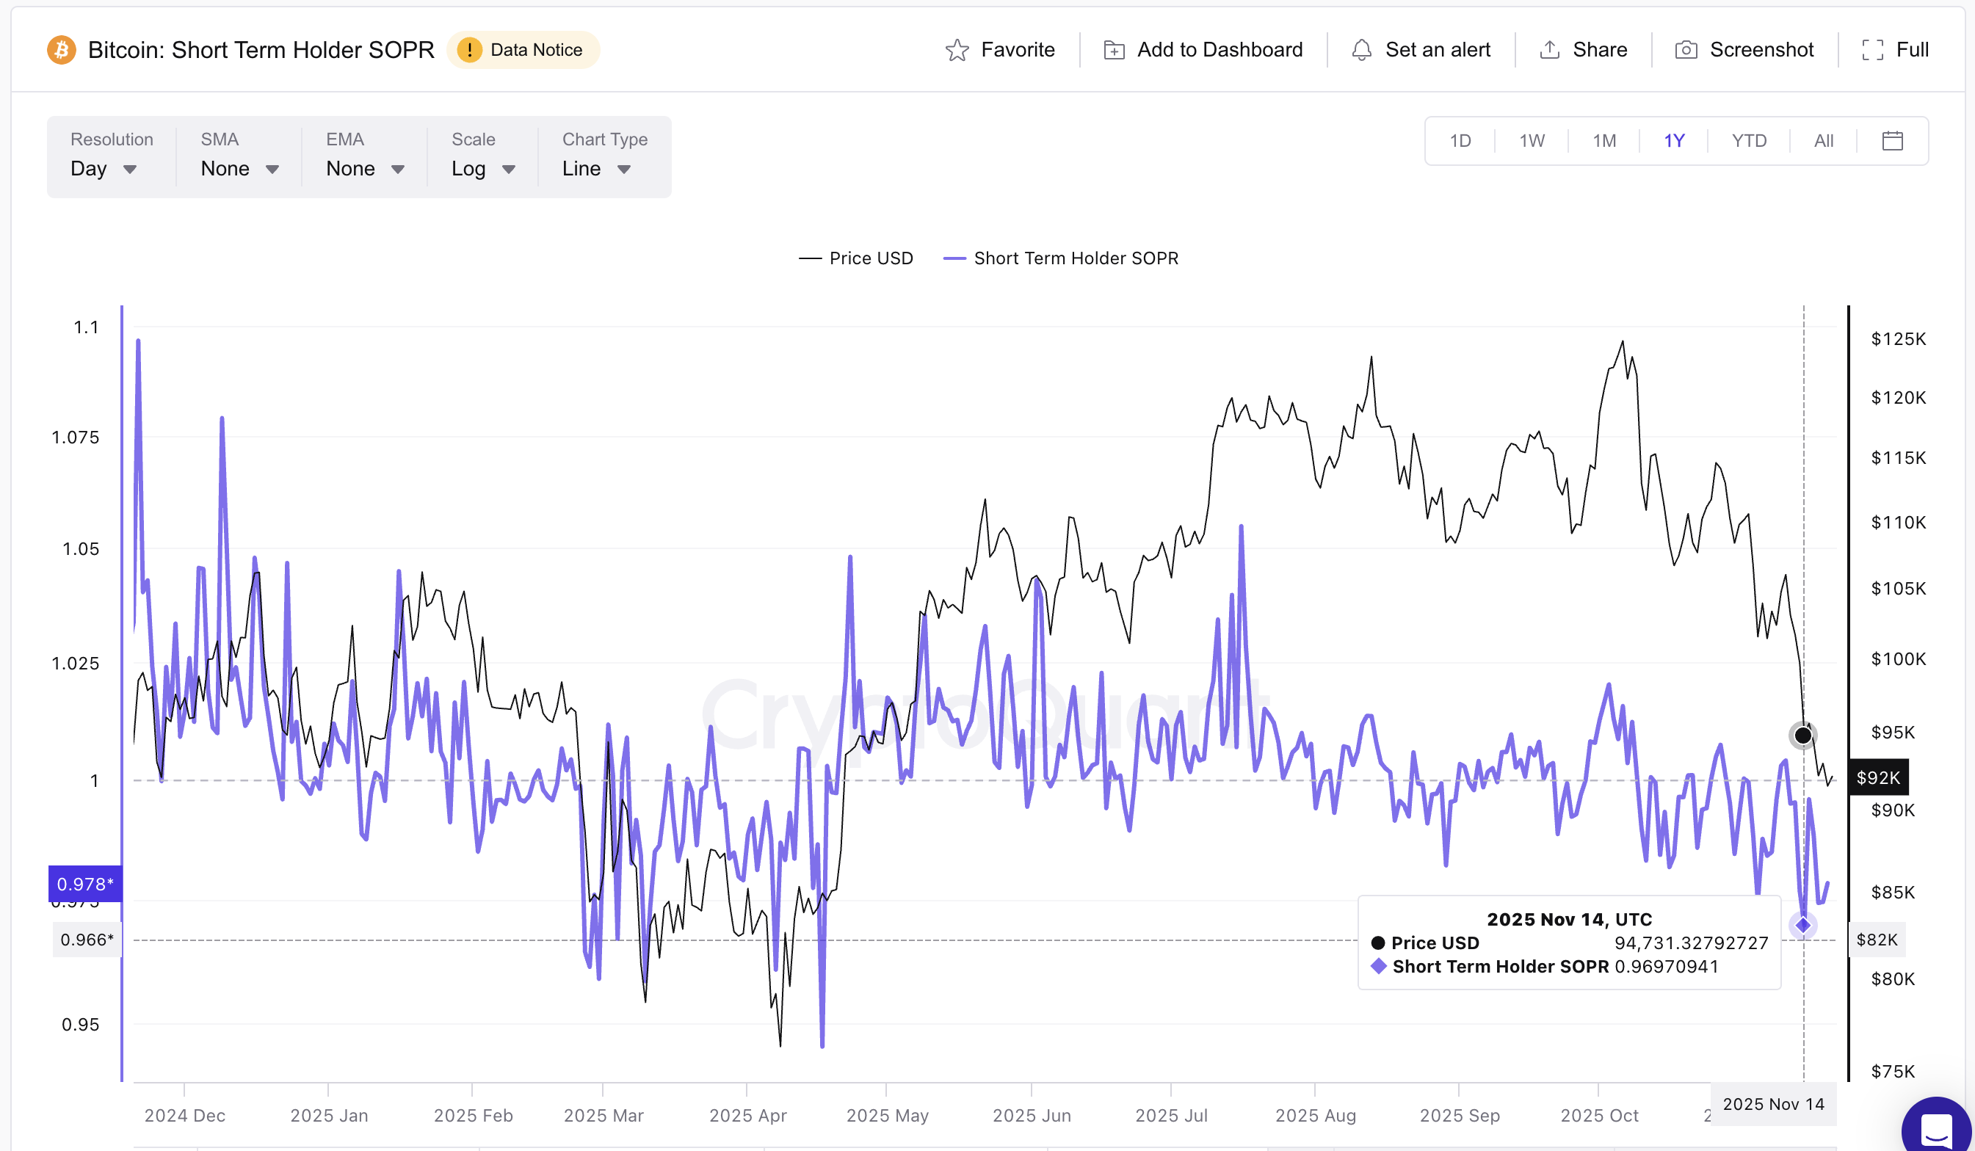Open the Share options
1975x1151 pixels.
pyautogui.click(x=1582, y=48)
